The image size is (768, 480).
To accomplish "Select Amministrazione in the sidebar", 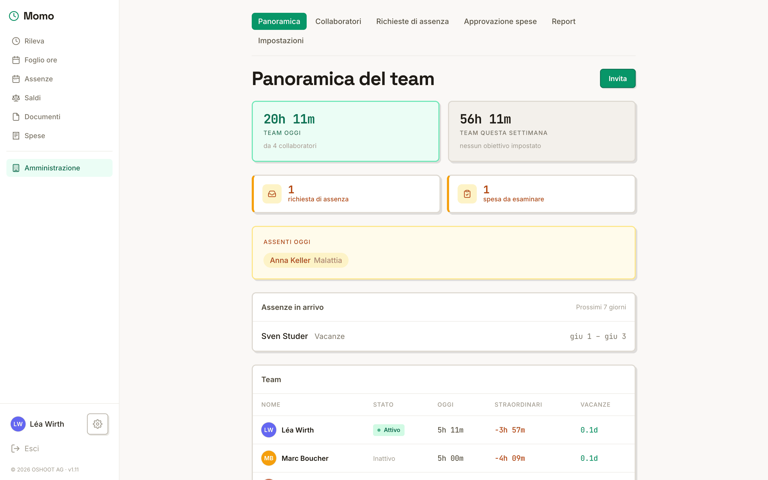I will click(59, 168).
